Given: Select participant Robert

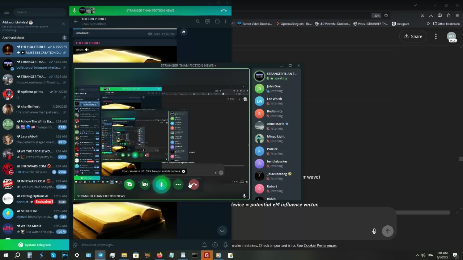Looking at the screenshot, I should (x=277, y=188).
